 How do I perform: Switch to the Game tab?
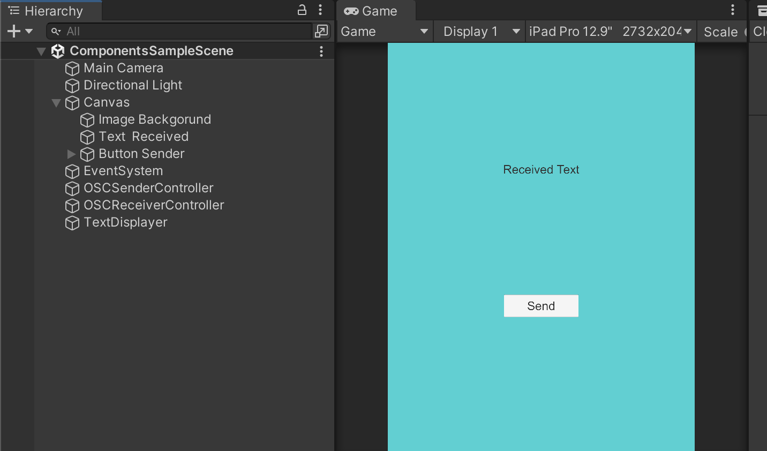[376, 11]
